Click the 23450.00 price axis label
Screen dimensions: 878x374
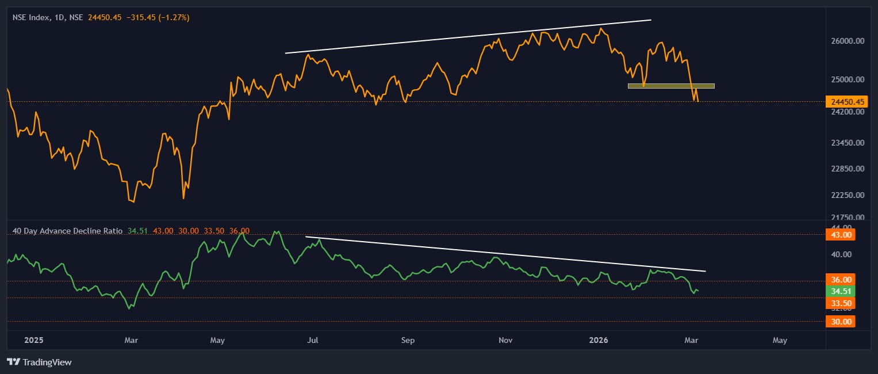pyautogui.click(x=849, y=142)
